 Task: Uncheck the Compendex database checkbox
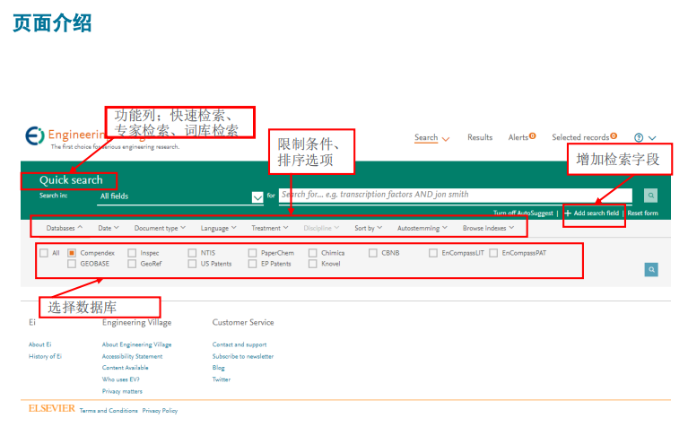point(72,253)
